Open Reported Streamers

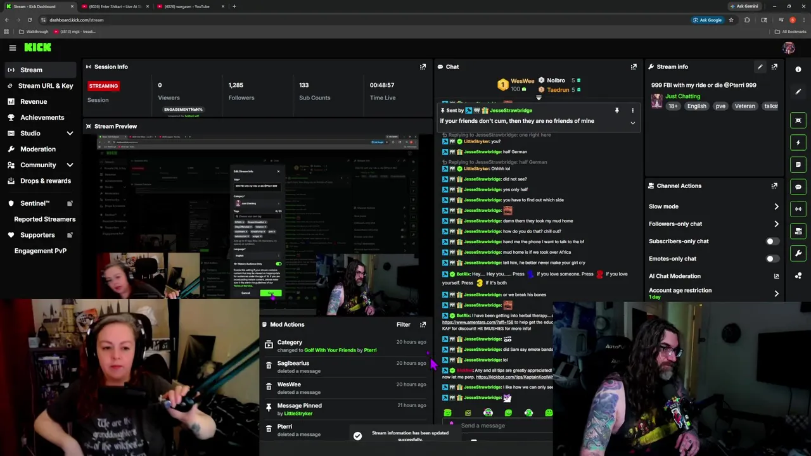pos(44,219)
